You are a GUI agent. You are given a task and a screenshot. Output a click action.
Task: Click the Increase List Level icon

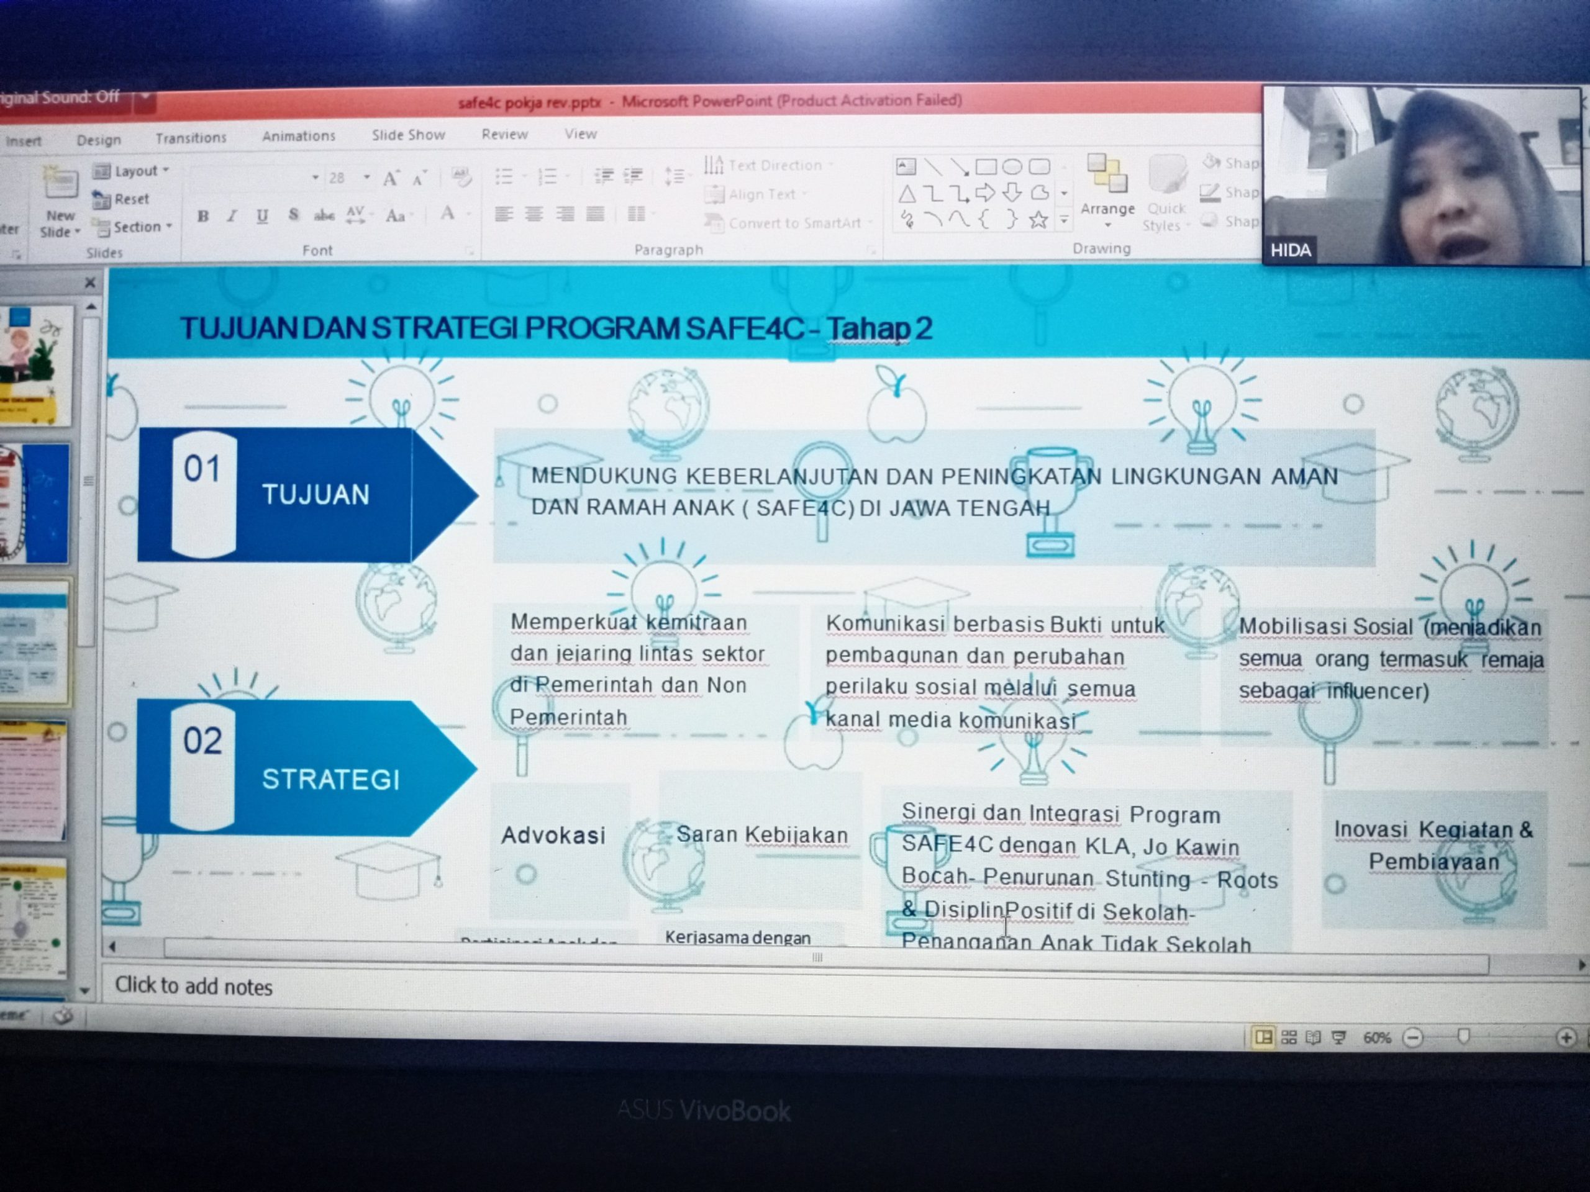[x=632, y=175]
